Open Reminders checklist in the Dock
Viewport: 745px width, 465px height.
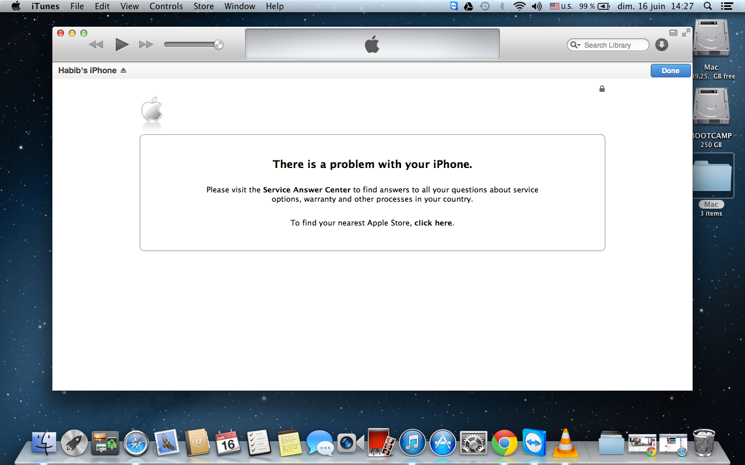tap(258, 443)
